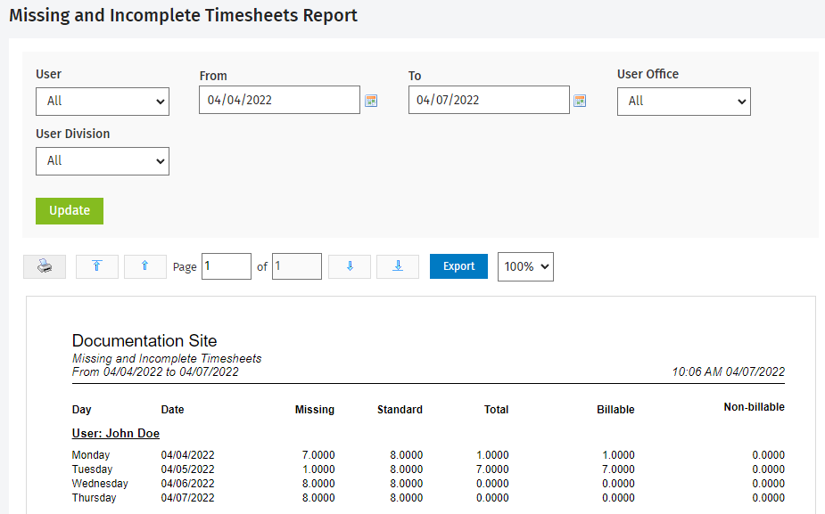Click the first page arrow icon

point(96,266)
